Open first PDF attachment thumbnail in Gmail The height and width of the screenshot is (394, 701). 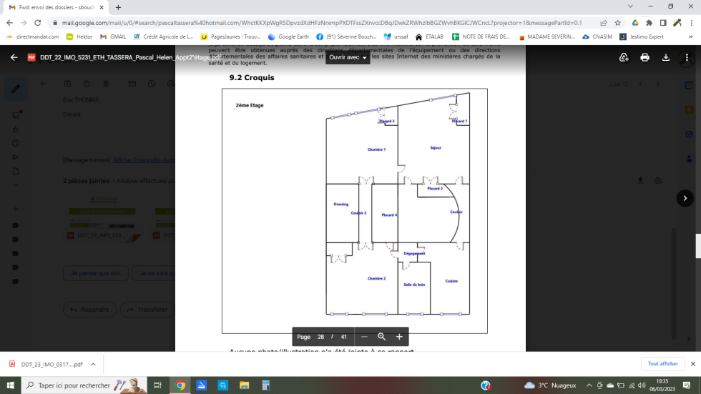coord(102,217)
